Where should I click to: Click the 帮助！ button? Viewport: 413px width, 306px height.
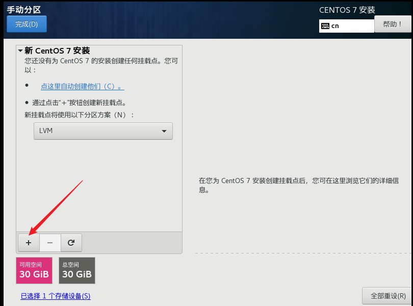pos(393,24)
